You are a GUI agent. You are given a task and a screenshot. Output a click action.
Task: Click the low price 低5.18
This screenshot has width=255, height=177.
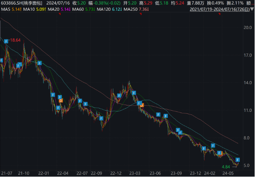point(162,3)
